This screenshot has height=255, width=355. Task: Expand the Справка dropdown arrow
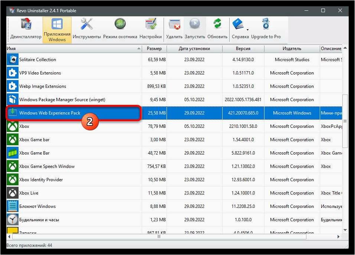[x=247, y=30]
